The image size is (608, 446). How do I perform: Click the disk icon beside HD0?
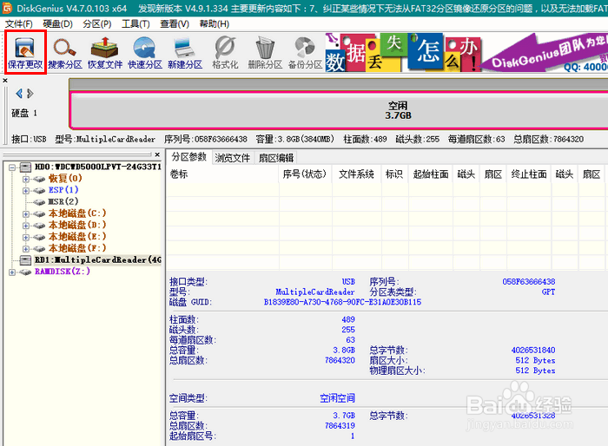pos(25,167)
